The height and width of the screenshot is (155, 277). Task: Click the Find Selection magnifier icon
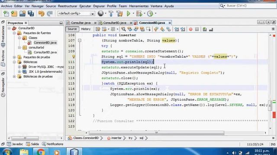[123, 29]
